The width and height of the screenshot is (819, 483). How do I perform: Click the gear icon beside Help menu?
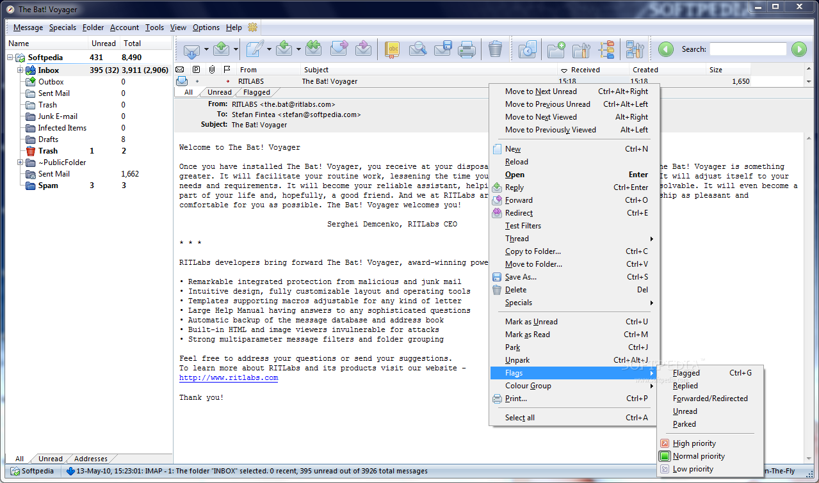tap(252, 28)
